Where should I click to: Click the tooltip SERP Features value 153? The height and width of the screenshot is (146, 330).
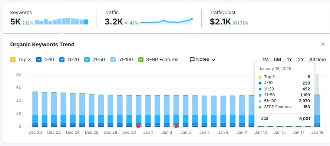pos(307,107)
